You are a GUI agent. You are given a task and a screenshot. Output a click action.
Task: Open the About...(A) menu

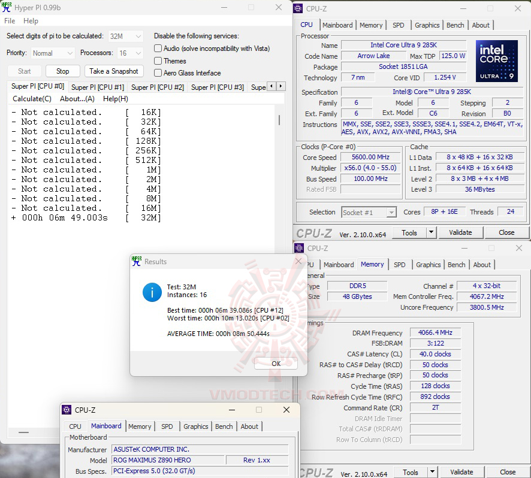click(77, 99)
